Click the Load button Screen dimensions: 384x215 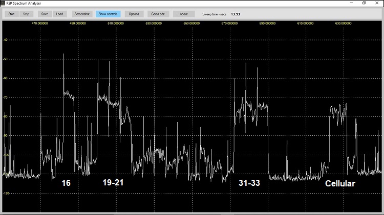[59, 14]
